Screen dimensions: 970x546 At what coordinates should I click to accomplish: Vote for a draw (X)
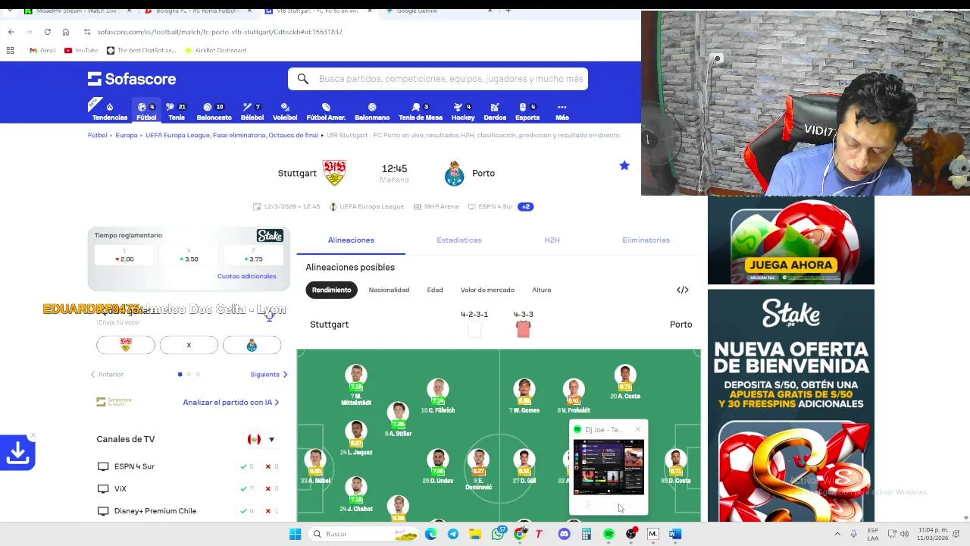pos(189,345)
